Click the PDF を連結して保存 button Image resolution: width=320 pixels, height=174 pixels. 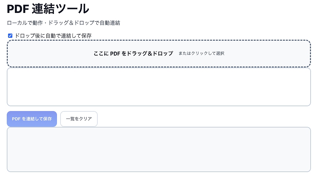click(32, 119)
